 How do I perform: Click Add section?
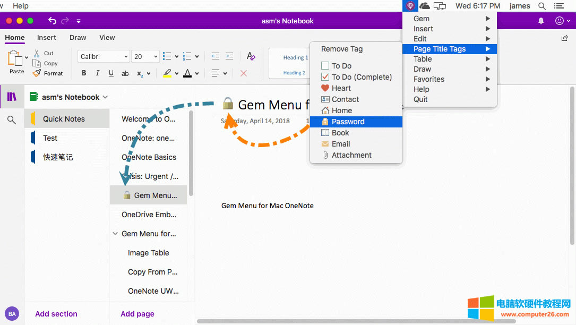[56, 314]
